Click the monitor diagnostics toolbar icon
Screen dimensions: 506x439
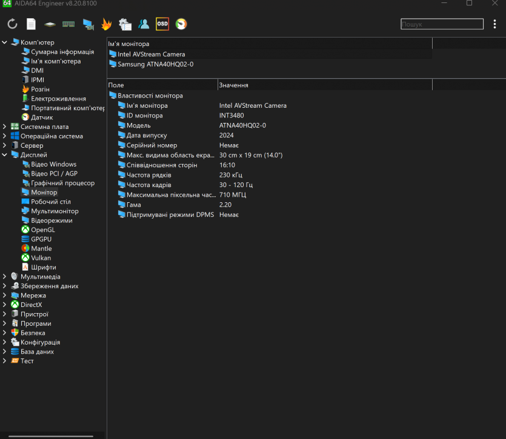tap(88, 24)
